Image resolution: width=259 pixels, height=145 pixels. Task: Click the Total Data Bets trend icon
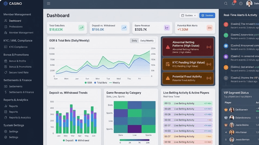pos(81,28)
